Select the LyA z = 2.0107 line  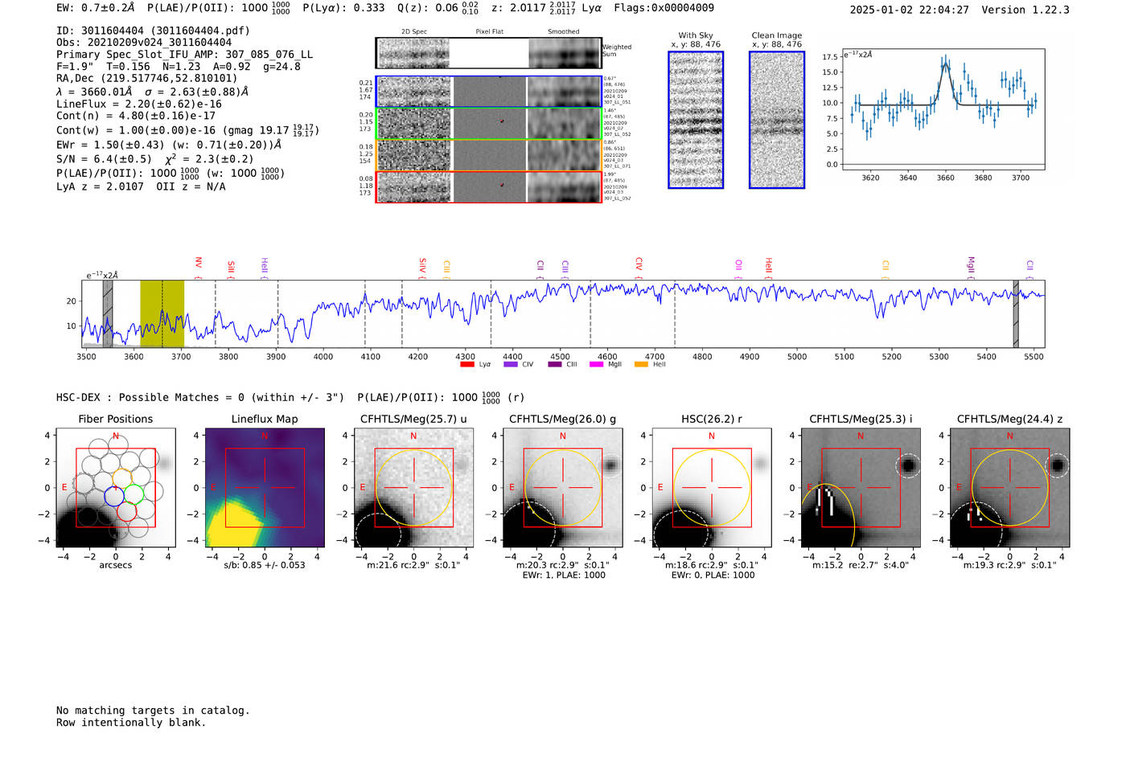(x=141, y=186)
